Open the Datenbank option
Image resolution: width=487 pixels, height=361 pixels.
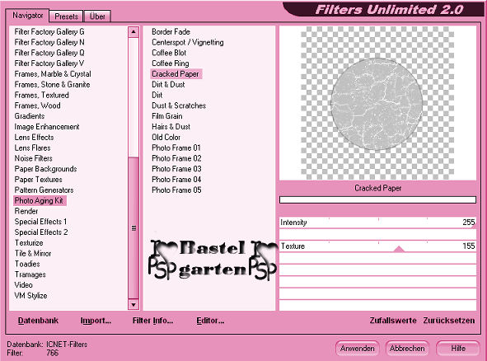38,321
